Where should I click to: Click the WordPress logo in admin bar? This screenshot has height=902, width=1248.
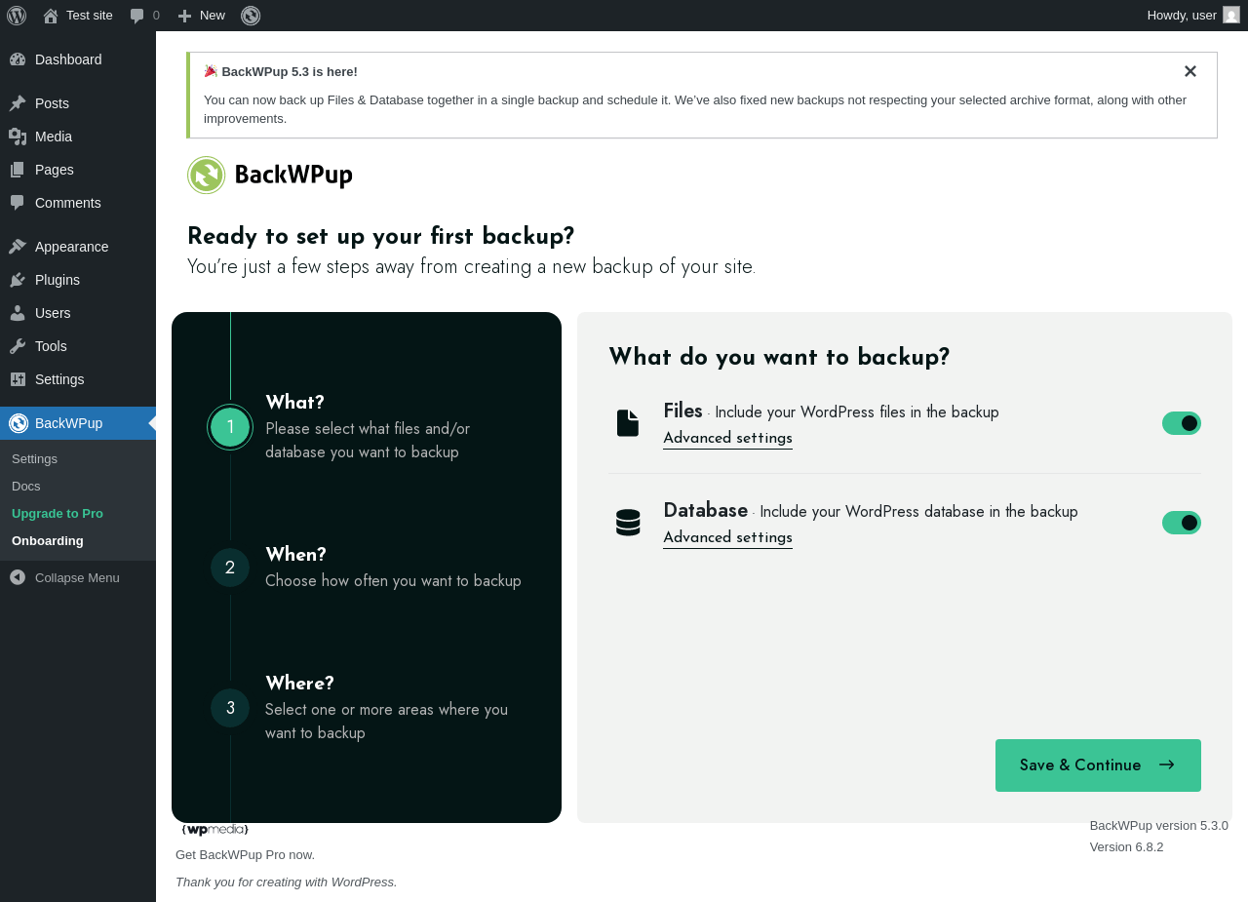coord(17,16)
